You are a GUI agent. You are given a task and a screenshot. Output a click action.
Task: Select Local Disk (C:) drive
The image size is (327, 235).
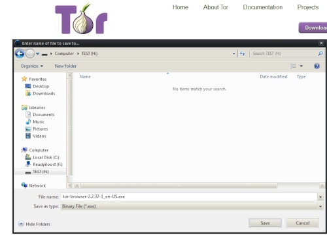coord(46,157)
